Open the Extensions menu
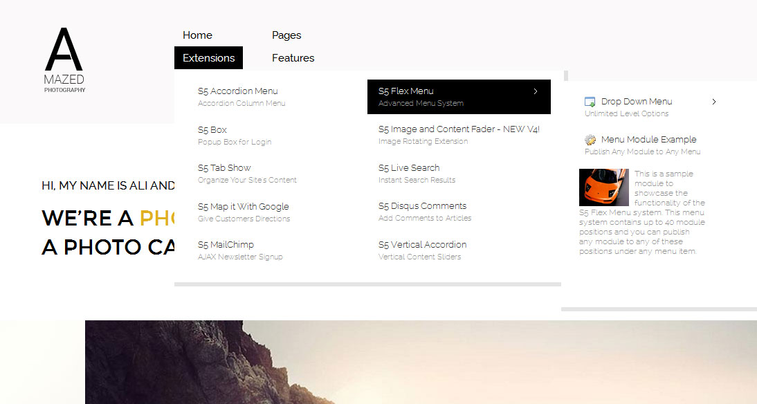 208,58
